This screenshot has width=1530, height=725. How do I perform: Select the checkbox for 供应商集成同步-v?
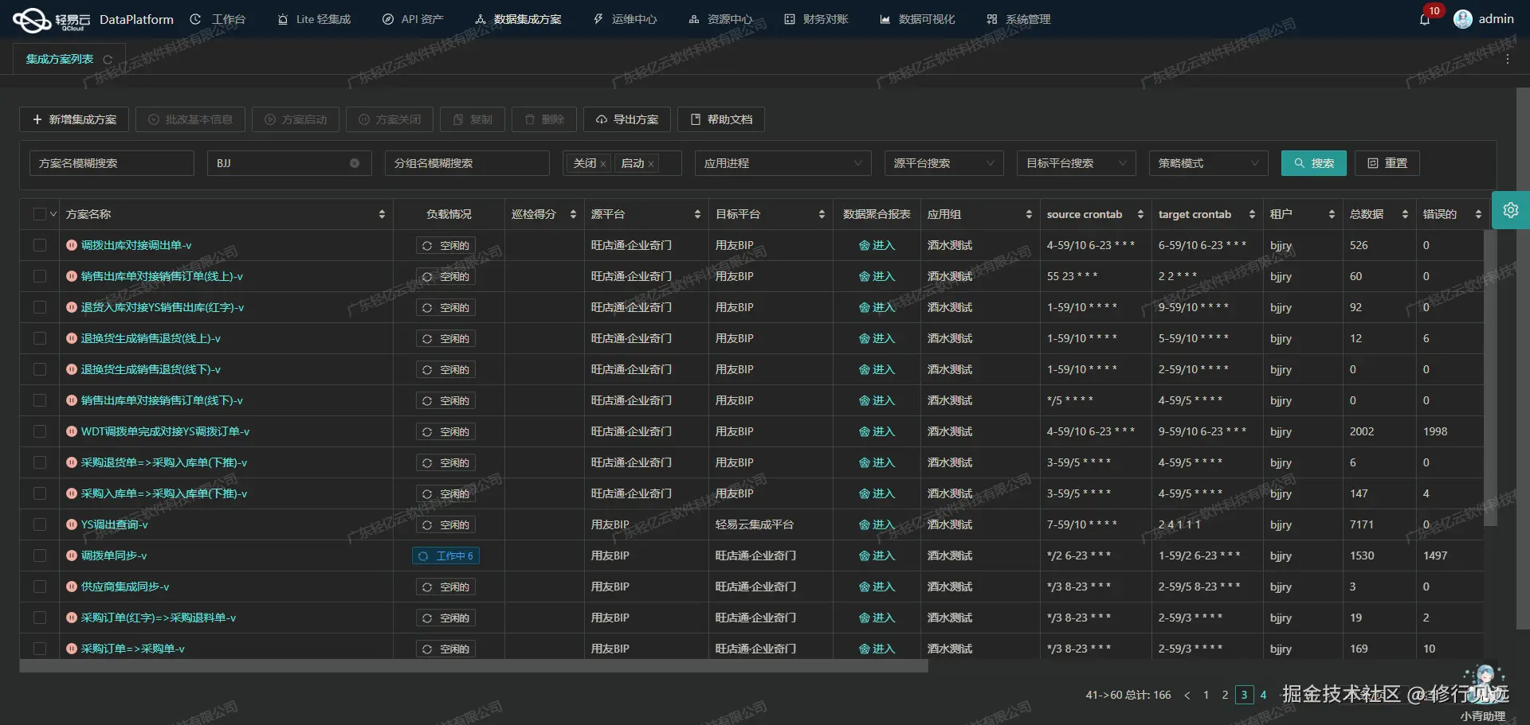pos(40,587)
